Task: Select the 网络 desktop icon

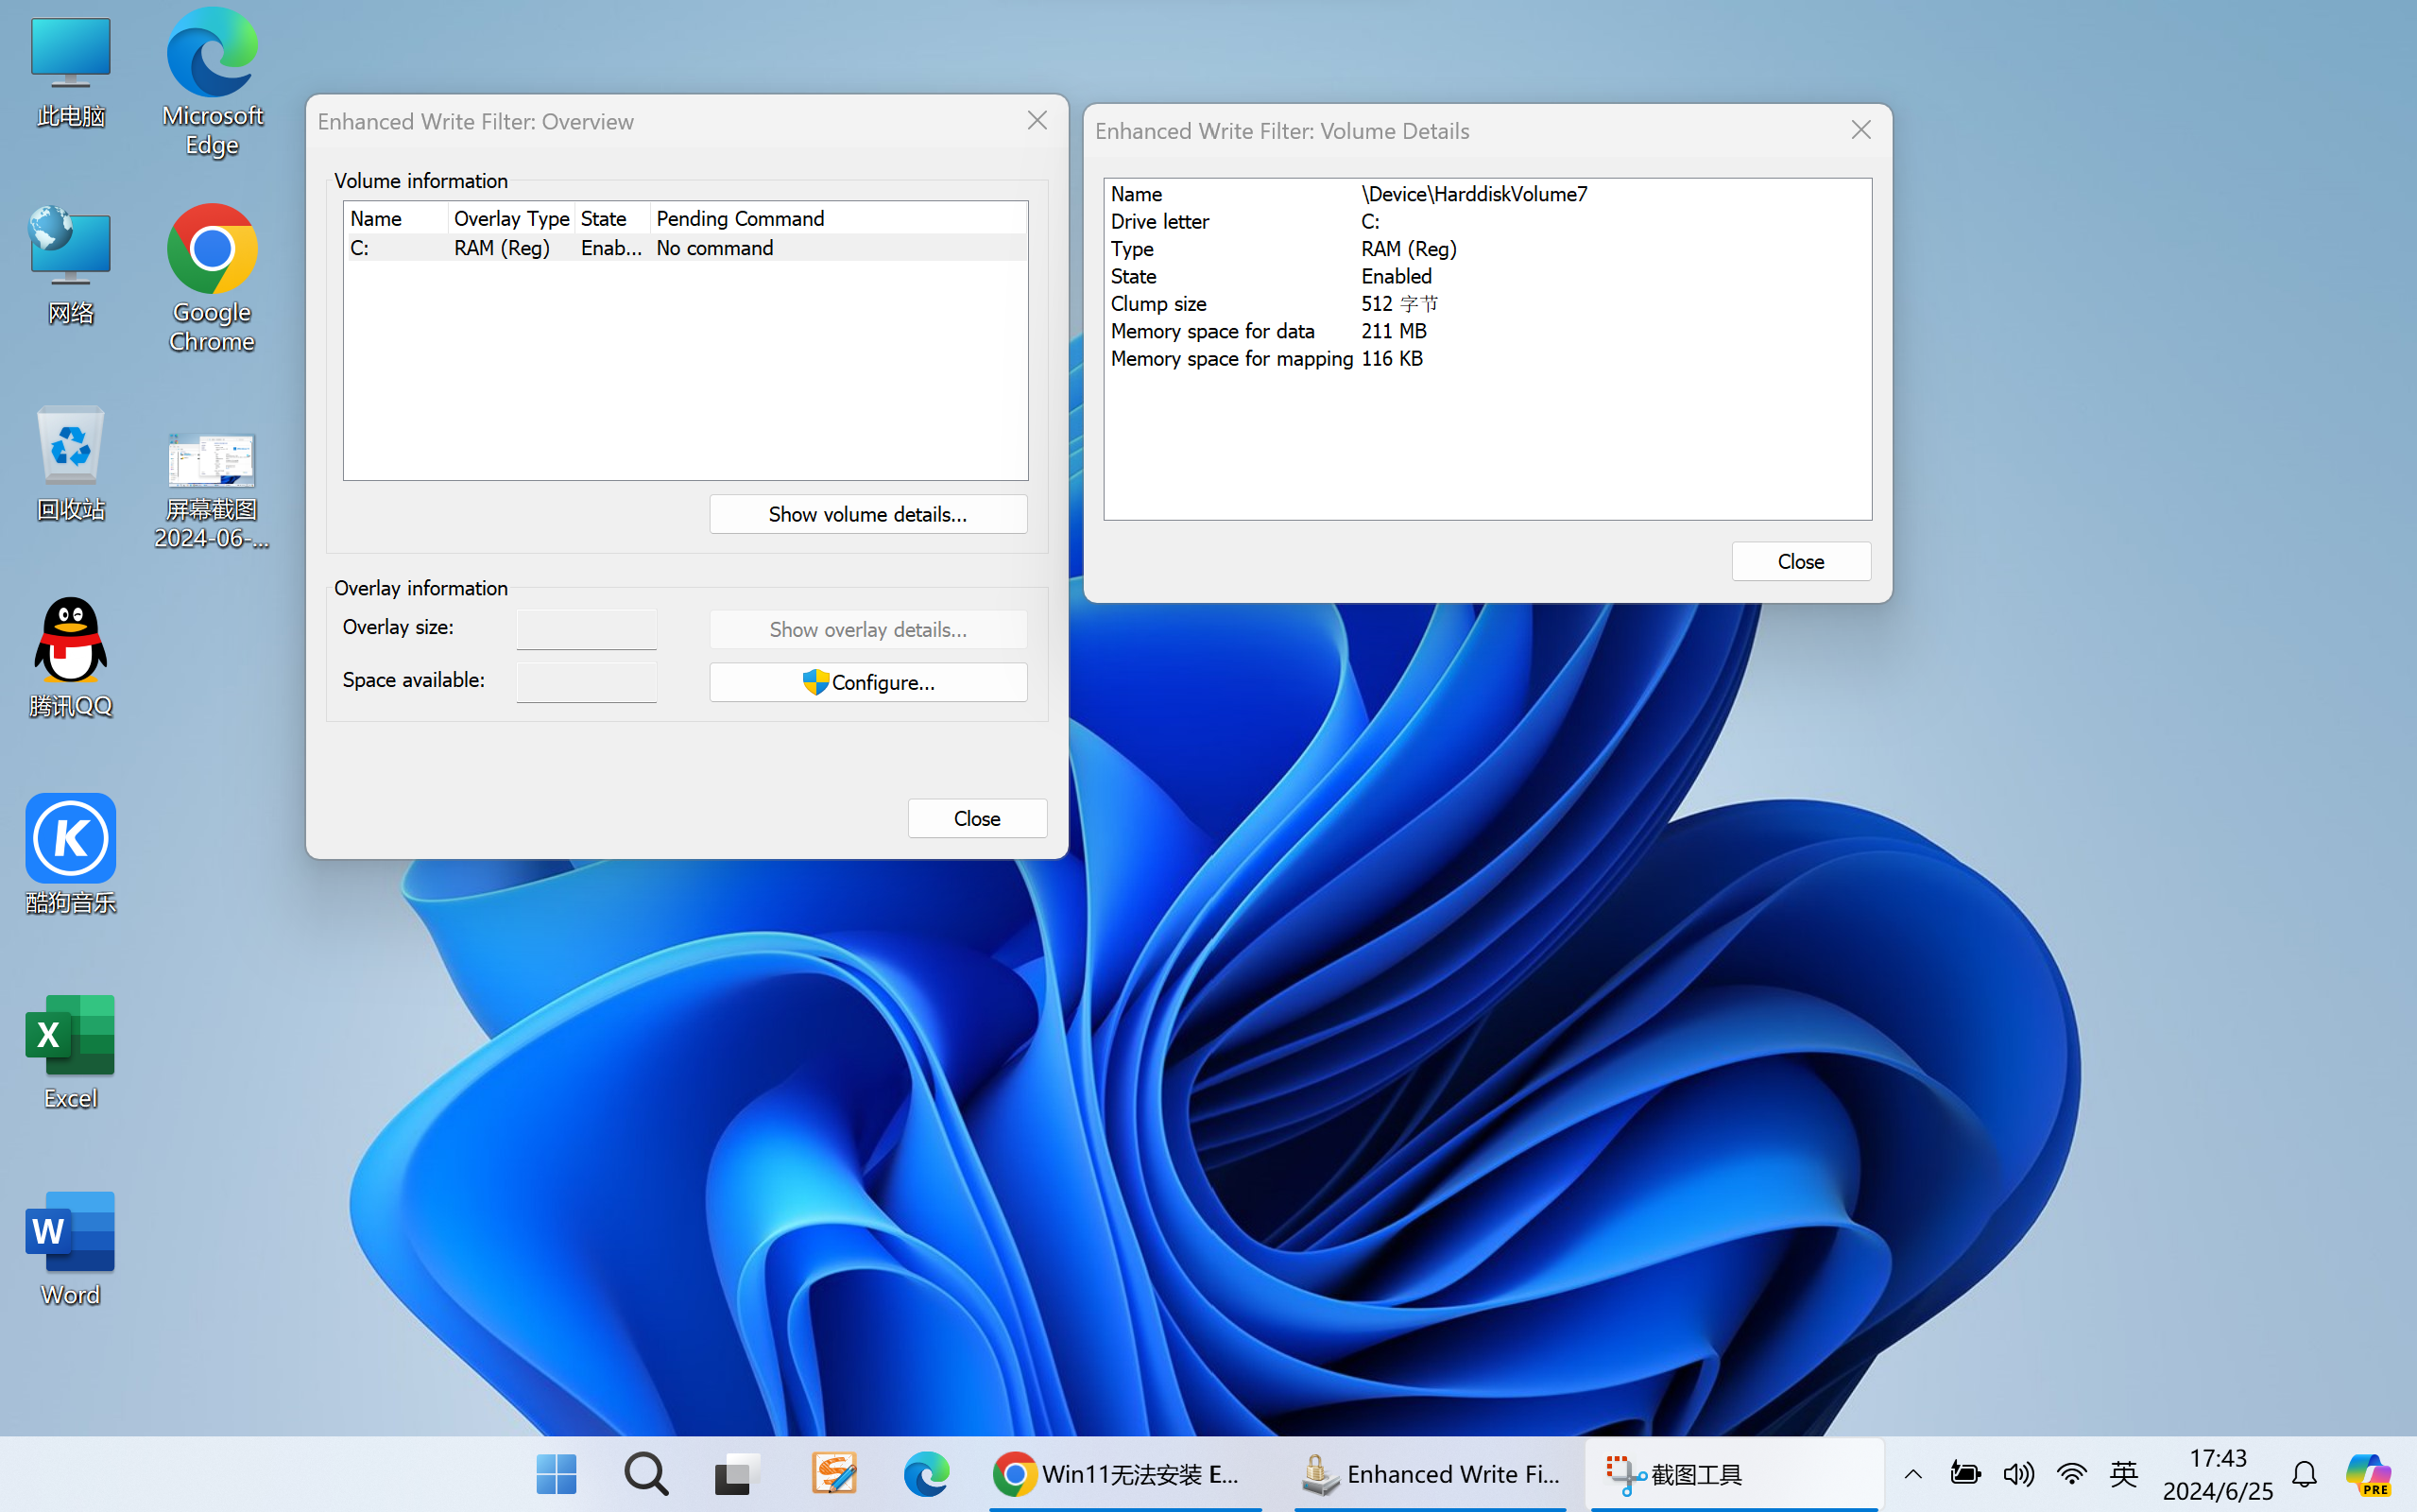Action: click(x=70, y=266)
